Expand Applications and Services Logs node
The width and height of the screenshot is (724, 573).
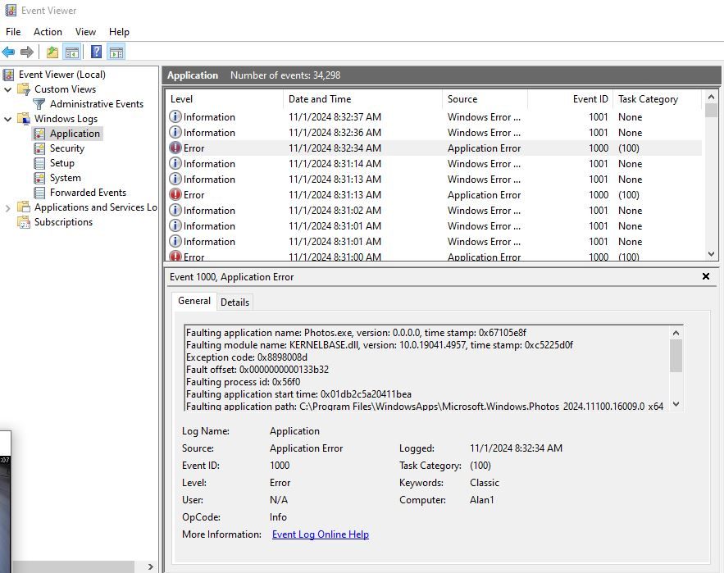[8, 208]
